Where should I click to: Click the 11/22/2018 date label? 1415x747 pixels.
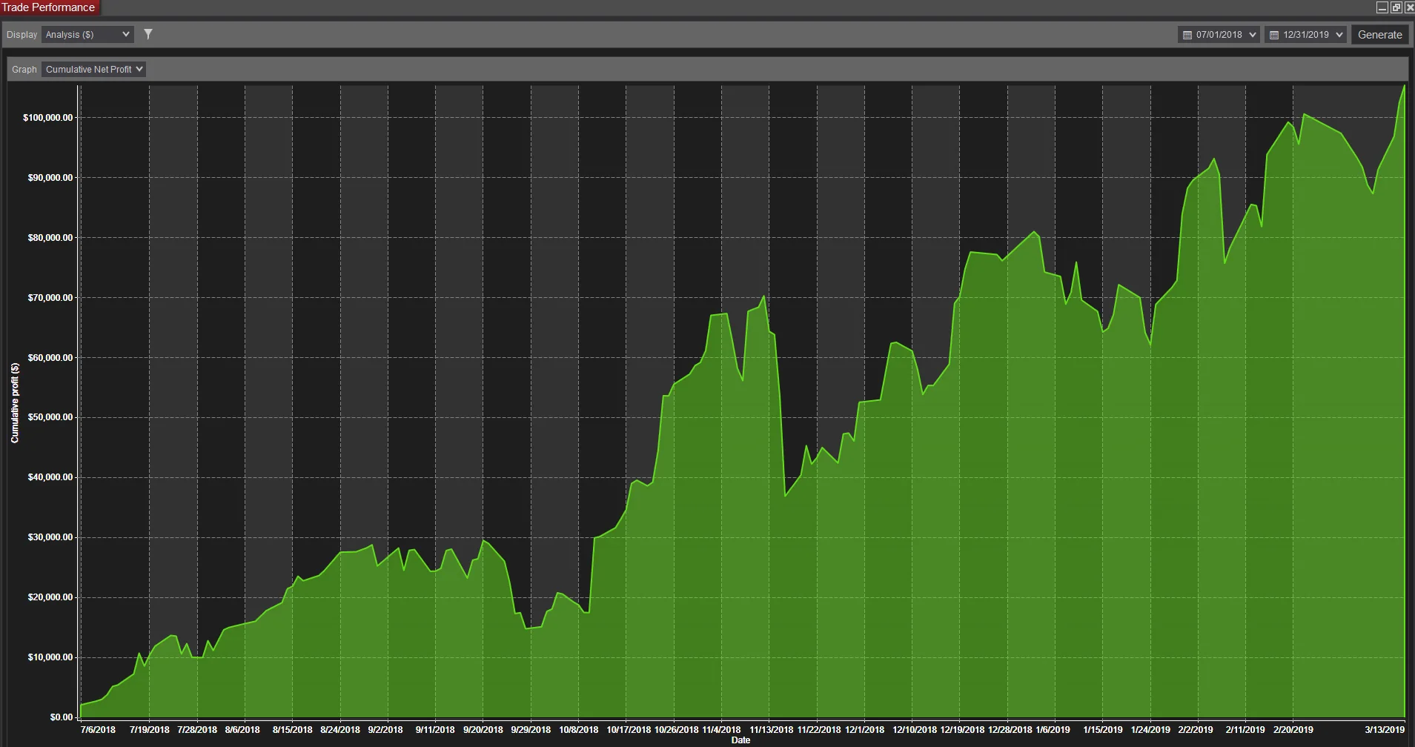pos(818,730)
